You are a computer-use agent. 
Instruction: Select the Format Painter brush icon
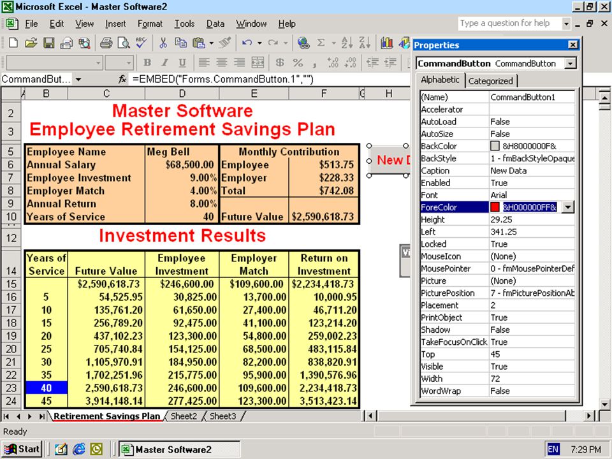(225, 43)
